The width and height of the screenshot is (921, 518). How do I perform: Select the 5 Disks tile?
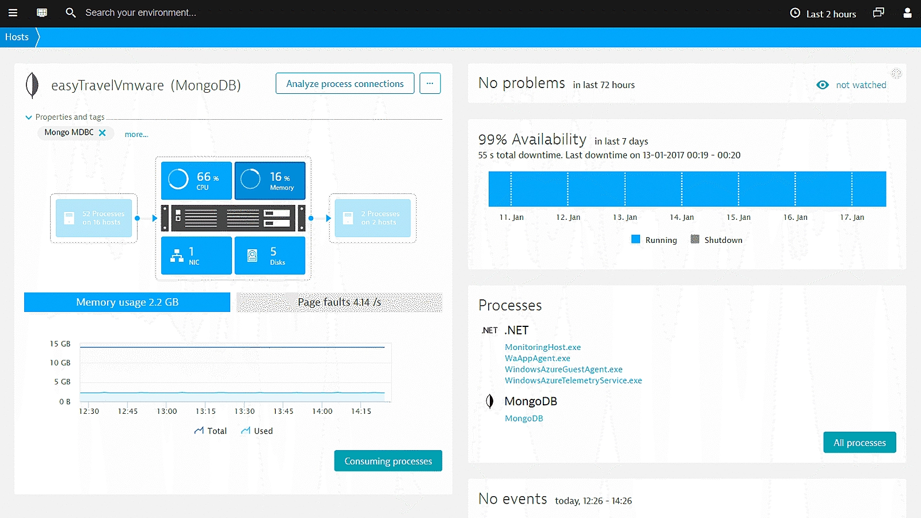click(270, 256)
